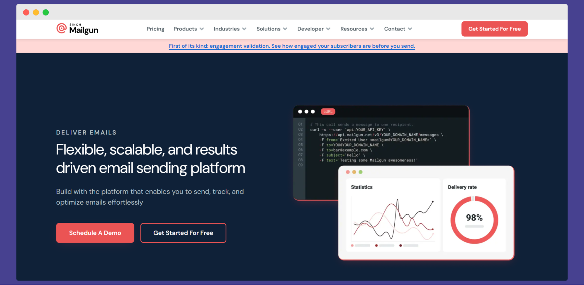Click the 98% delivery rate ring
This screenshot has height=285, width=584.
click(474, 220)
